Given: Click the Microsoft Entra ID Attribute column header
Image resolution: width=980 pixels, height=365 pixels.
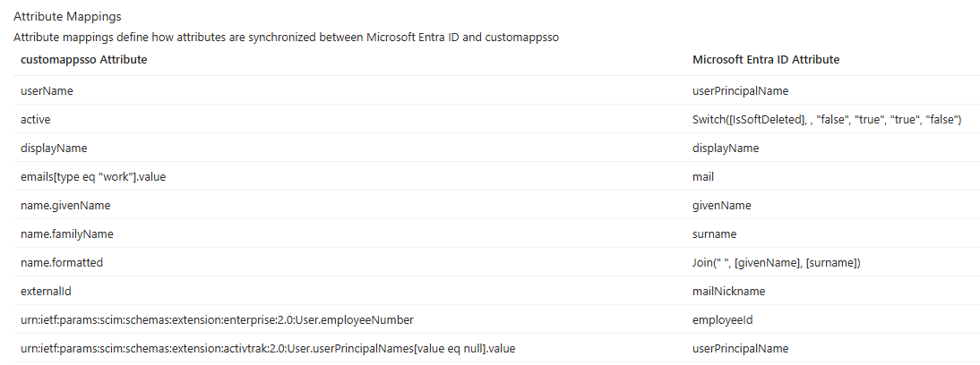Looking at the screenshot, I should (766, 59).
